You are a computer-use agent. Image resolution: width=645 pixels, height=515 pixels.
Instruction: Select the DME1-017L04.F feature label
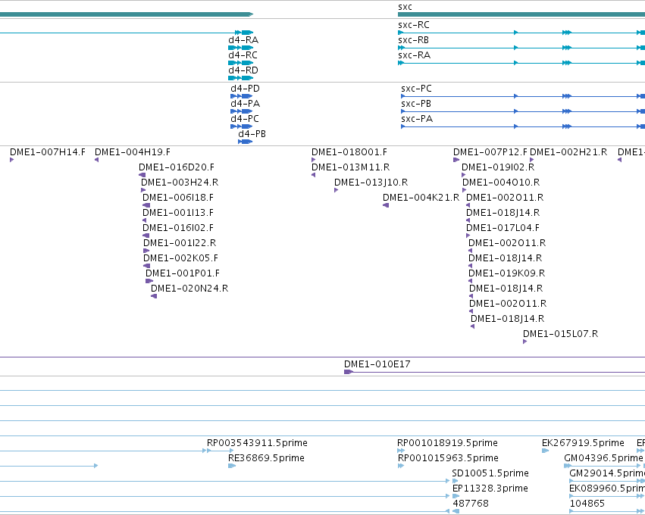(x=503, y=228)
